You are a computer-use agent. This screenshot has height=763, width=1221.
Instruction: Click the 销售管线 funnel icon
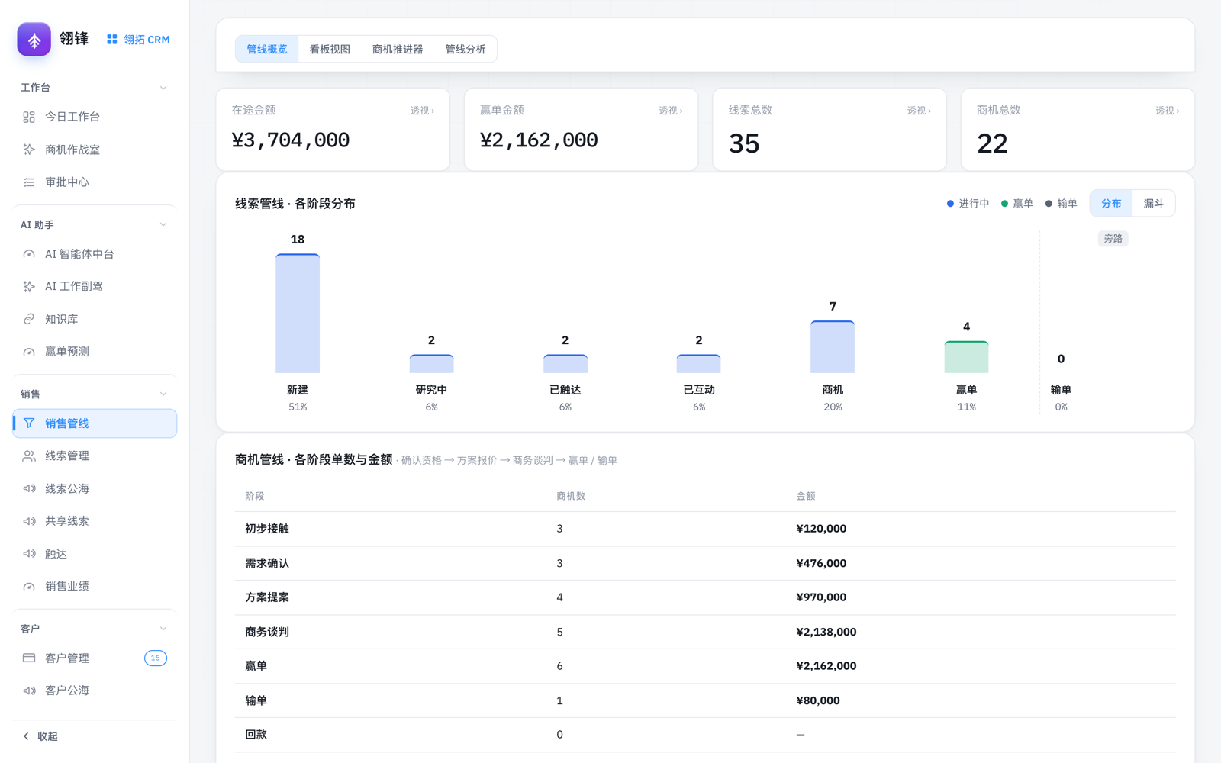(29, 423)
